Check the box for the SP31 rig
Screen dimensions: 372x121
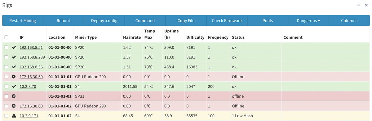(6, 96)
